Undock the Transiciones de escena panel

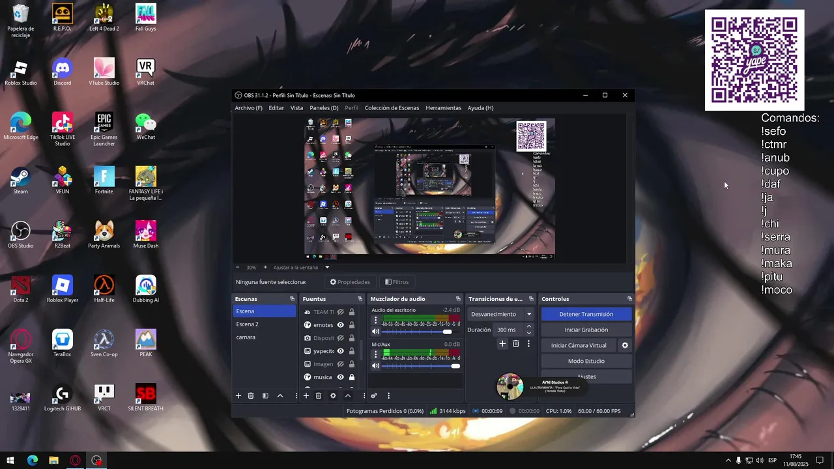pos(530,299)
